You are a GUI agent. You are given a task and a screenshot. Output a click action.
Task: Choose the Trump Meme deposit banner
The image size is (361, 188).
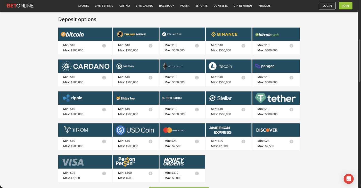[136, 34]
